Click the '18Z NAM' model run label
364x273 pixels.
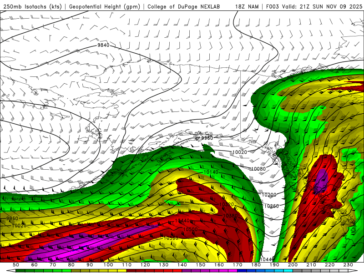[x=247, y=6]
